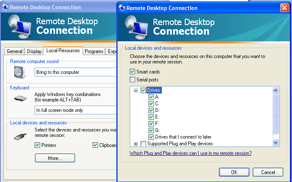Collapse the Drives tree node

tap(136, 90)
